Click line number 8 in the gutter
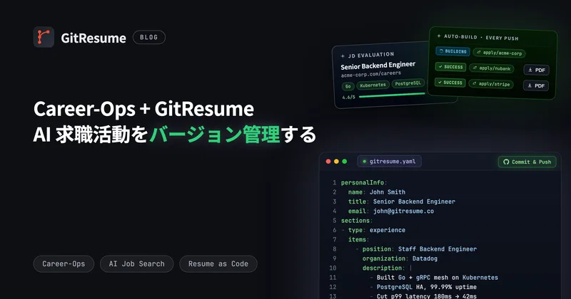 point(334,249)
